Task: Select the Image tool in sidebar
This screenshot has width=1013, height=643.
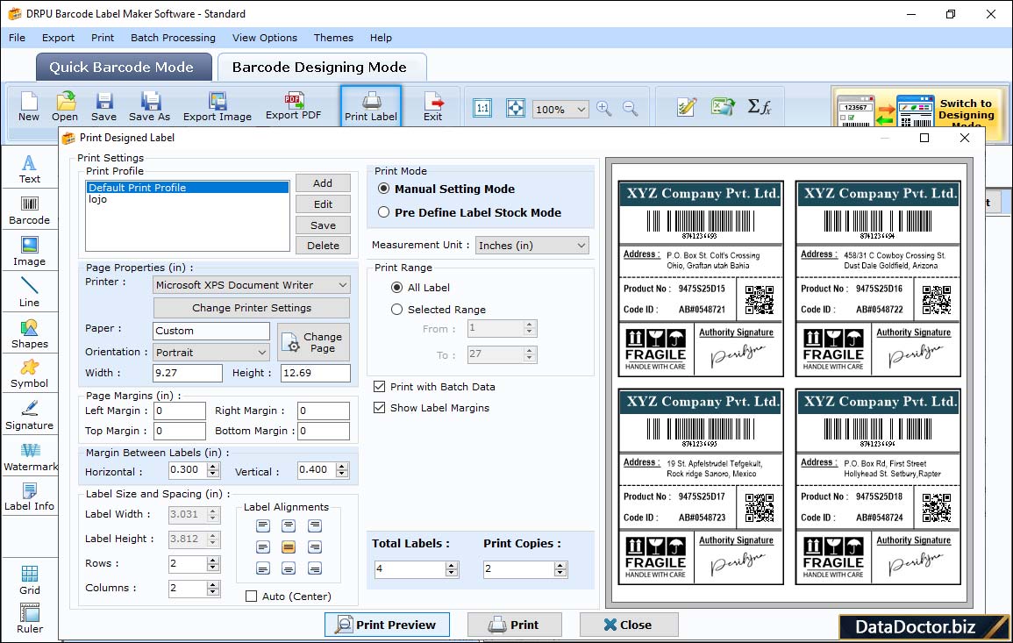Action: pyautogui.click(x=29, y=252)
